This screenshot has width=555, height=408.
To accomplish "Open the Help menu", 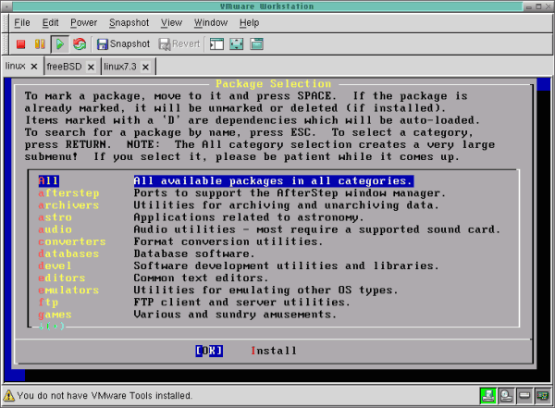I will tap(249, 22).
